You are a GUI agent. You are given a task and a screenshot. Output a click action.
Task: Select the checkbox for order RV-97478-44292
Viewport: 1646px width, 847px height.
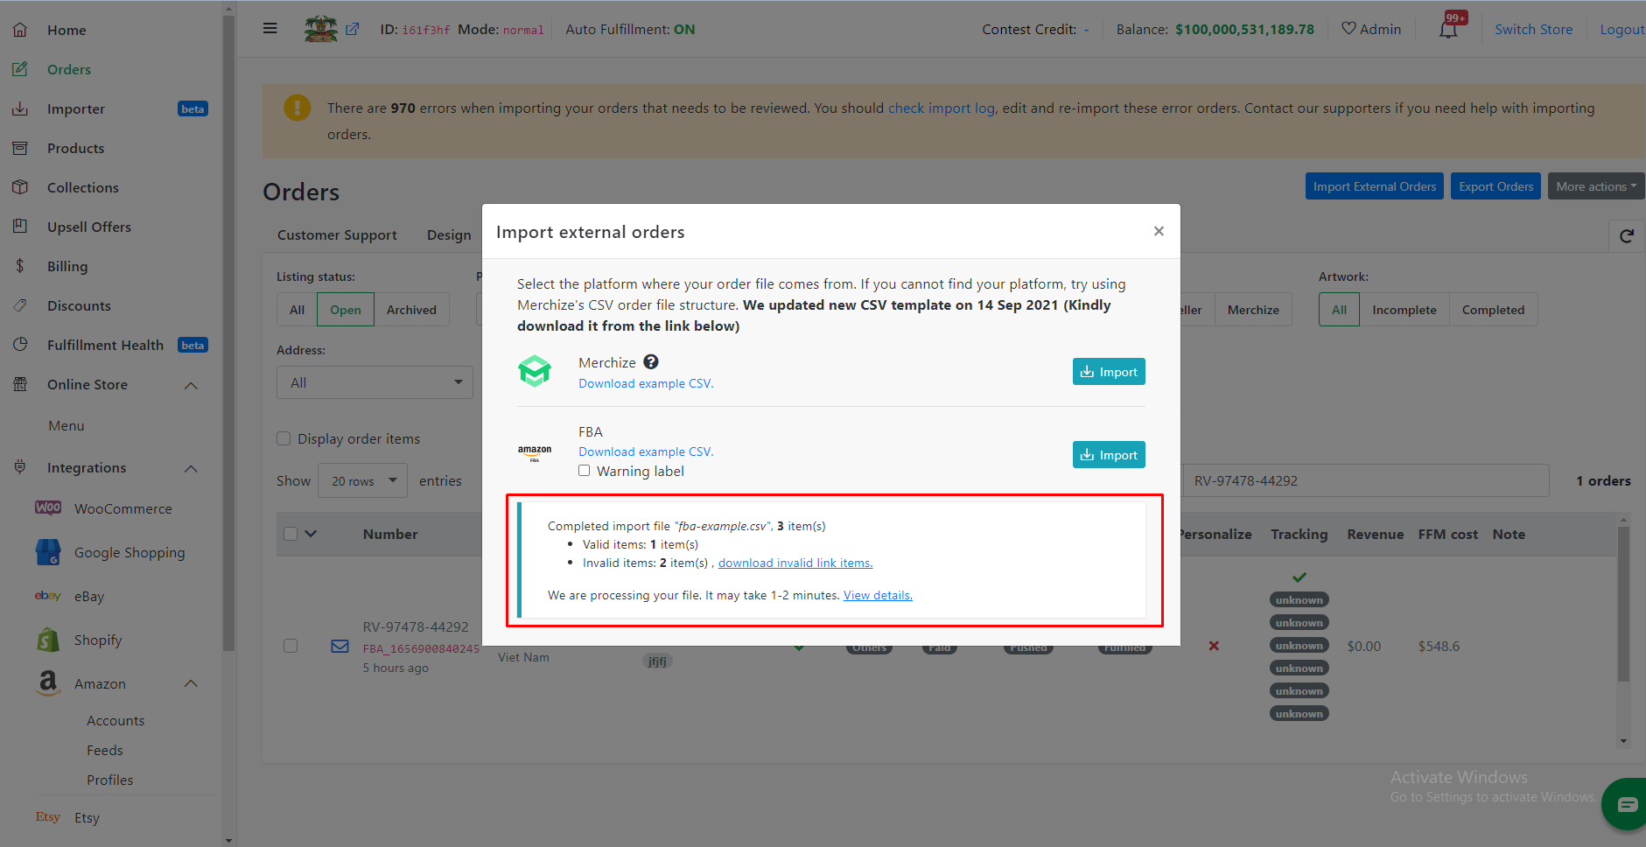(291, 646)
